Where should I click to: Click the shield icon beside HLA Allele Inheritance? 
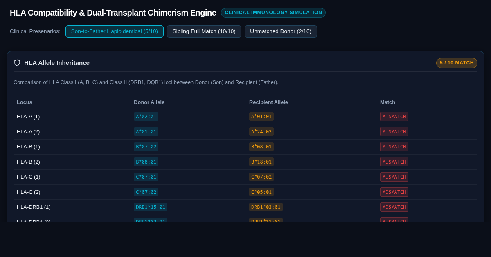click(17, 63)
